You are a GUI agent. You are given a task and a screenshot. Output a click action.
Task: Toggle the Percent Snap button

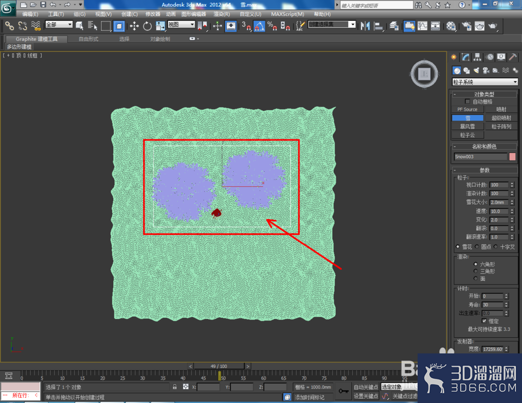[272, 26]
